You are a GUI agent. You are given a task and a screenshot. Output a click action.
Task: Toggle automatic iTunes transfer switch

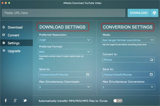click(118, 101)
